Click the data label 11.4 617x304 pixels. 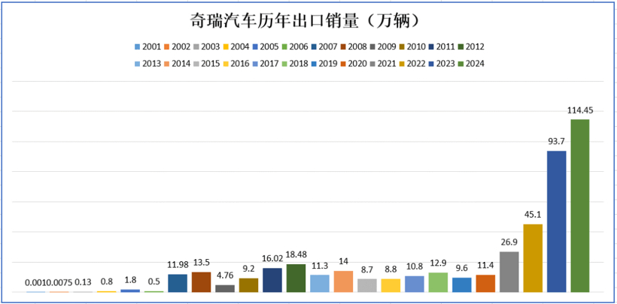pos(485,266)
